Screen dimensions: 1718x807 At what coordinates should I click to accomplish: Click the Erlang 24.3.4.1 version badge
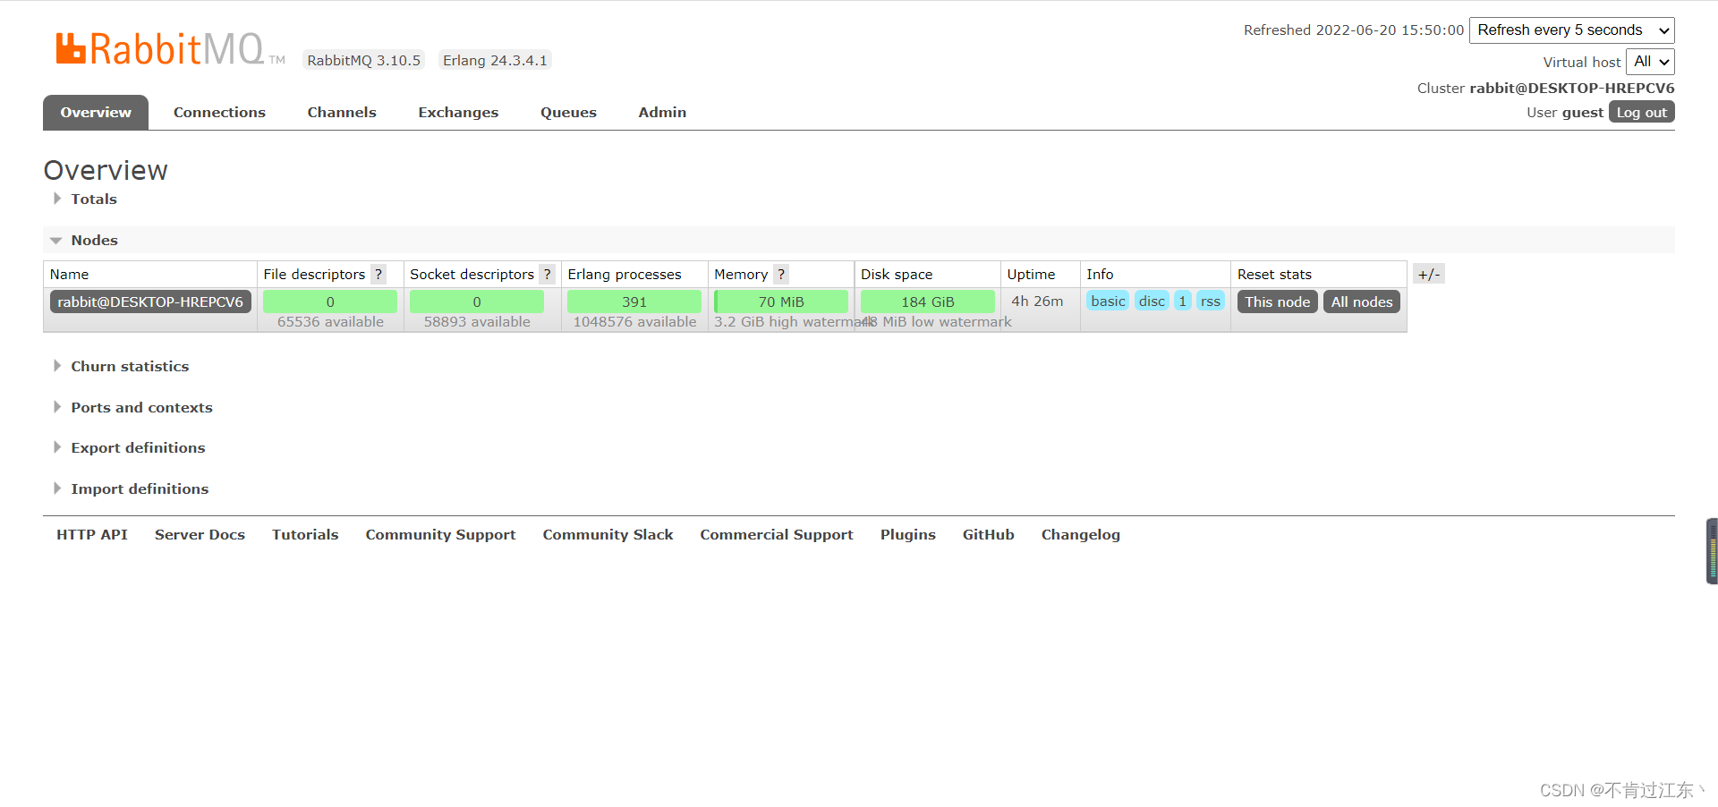pyautogui.click(x=495, y=60)
